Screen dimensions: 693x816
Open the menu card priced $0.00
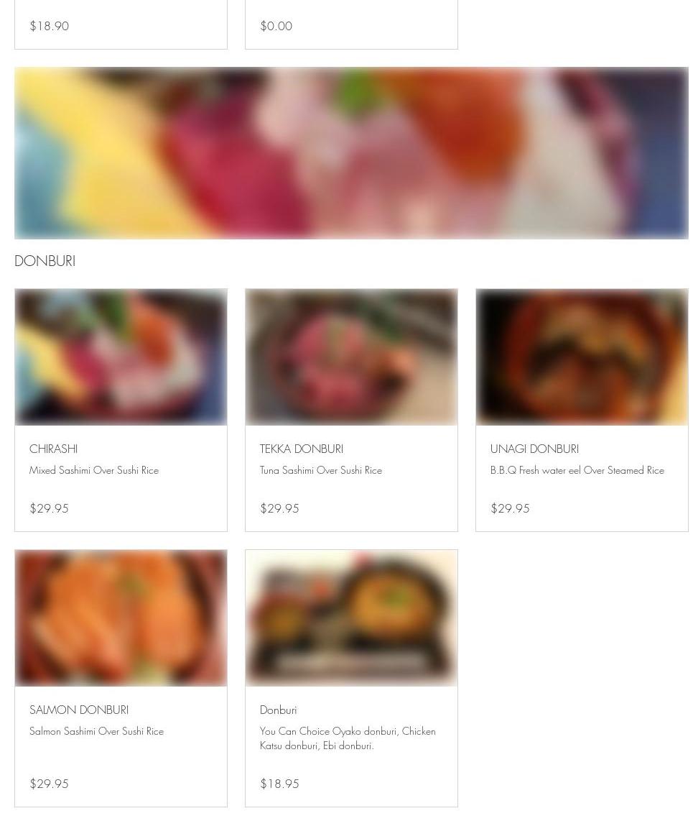coord(351,24)
